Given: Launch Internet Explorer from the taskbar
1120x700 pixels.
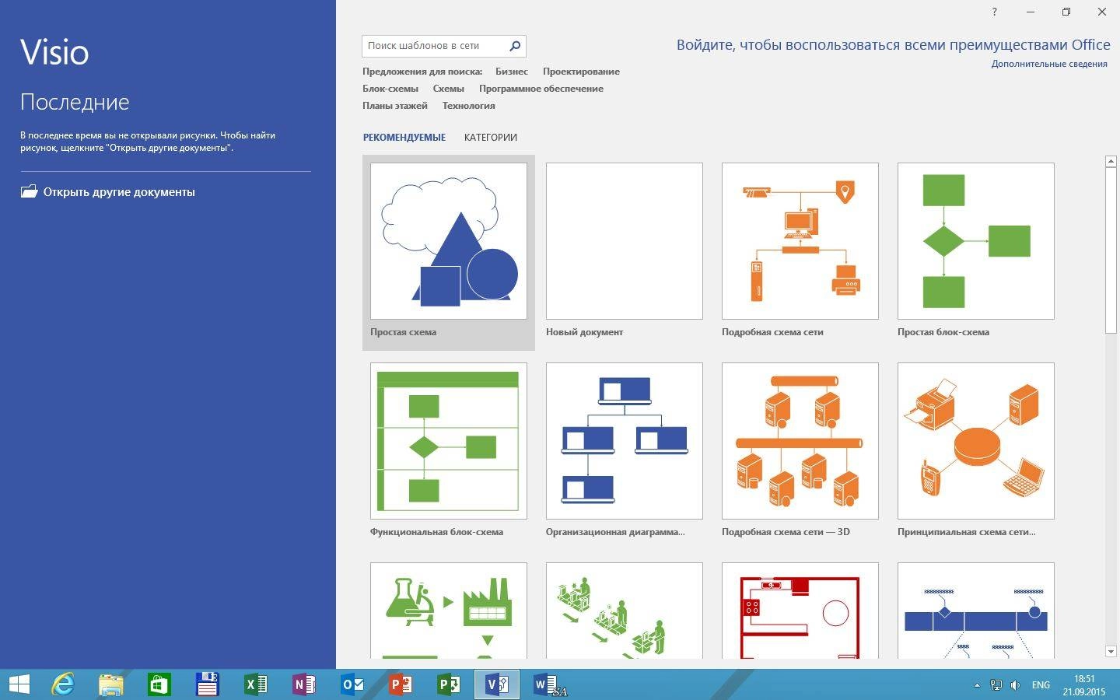Looking at the screenshot, I should coord(63,684).
